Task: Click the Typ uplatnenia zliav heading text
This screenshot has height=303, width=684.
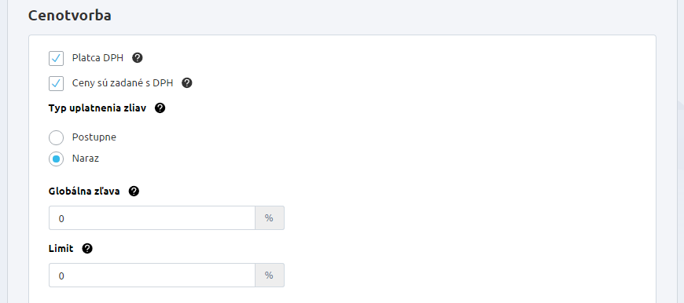Action: (97, 108)
